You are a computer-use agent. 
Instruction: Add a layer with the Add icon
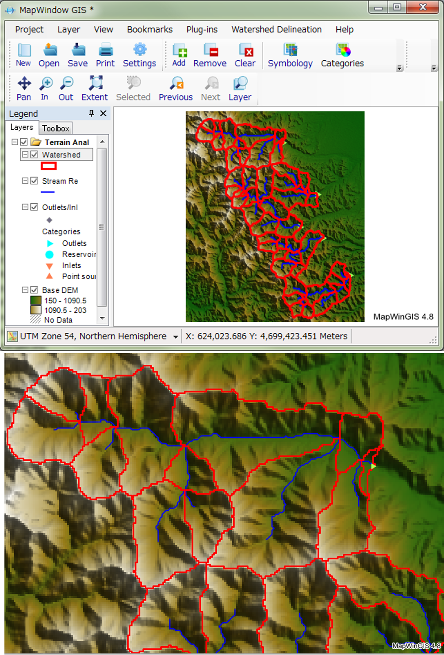tap(179, 50)
